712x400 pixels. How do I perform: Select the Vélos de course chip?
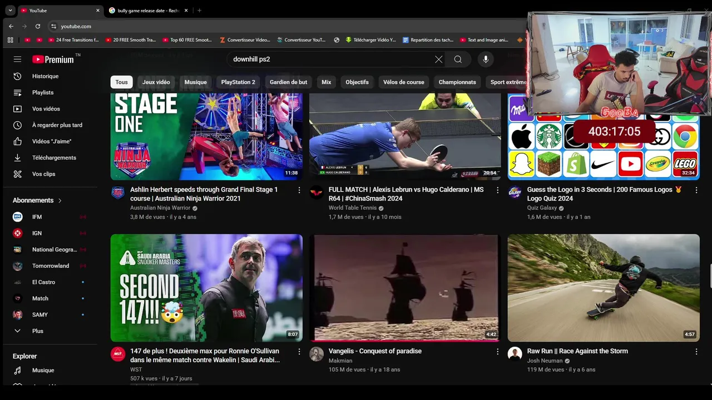pos(404,82)
